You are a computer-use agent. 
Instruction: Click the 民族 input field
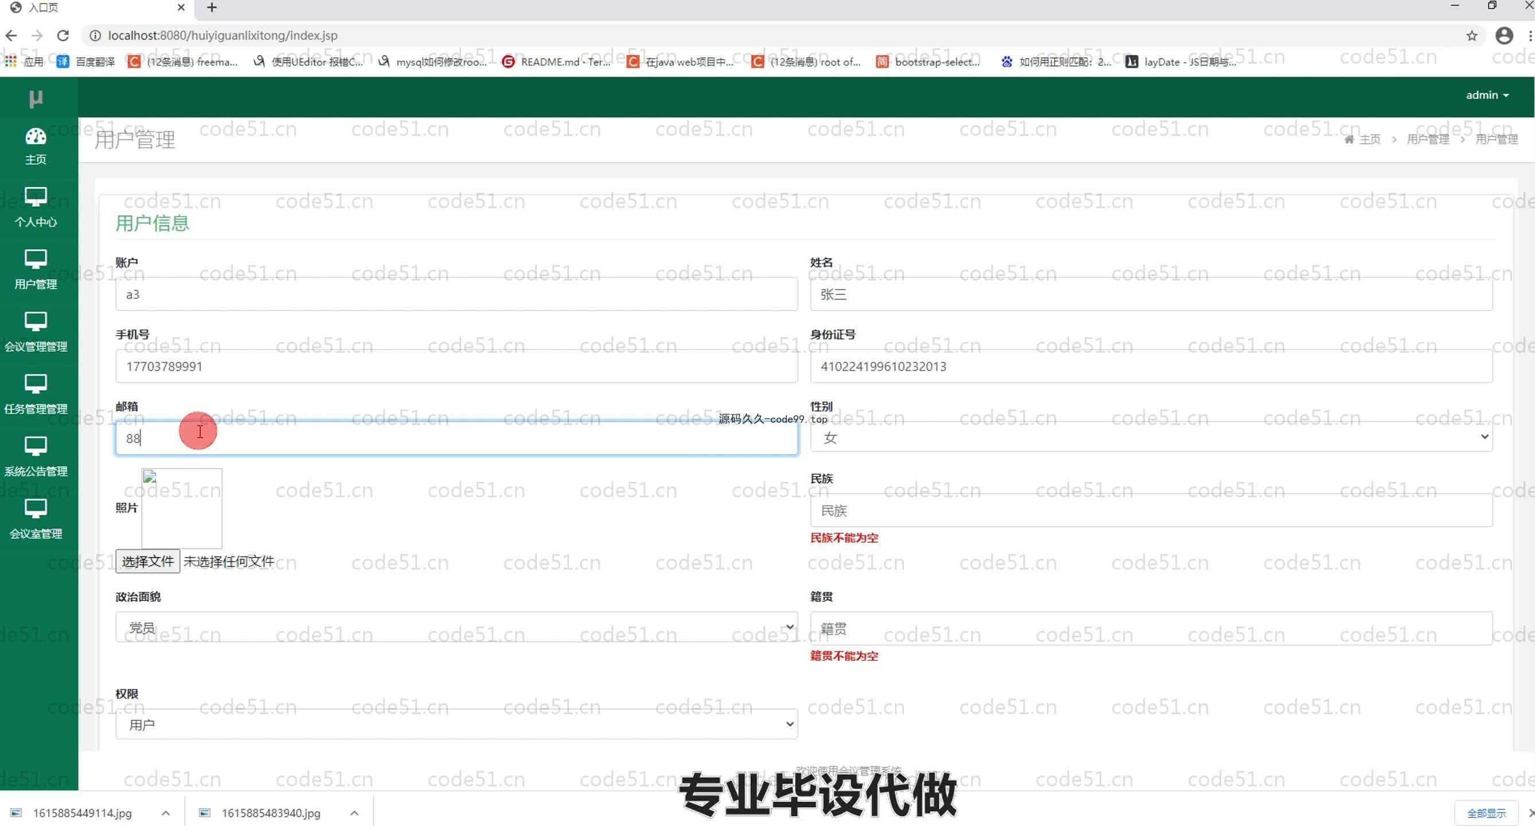[1151, 511]
